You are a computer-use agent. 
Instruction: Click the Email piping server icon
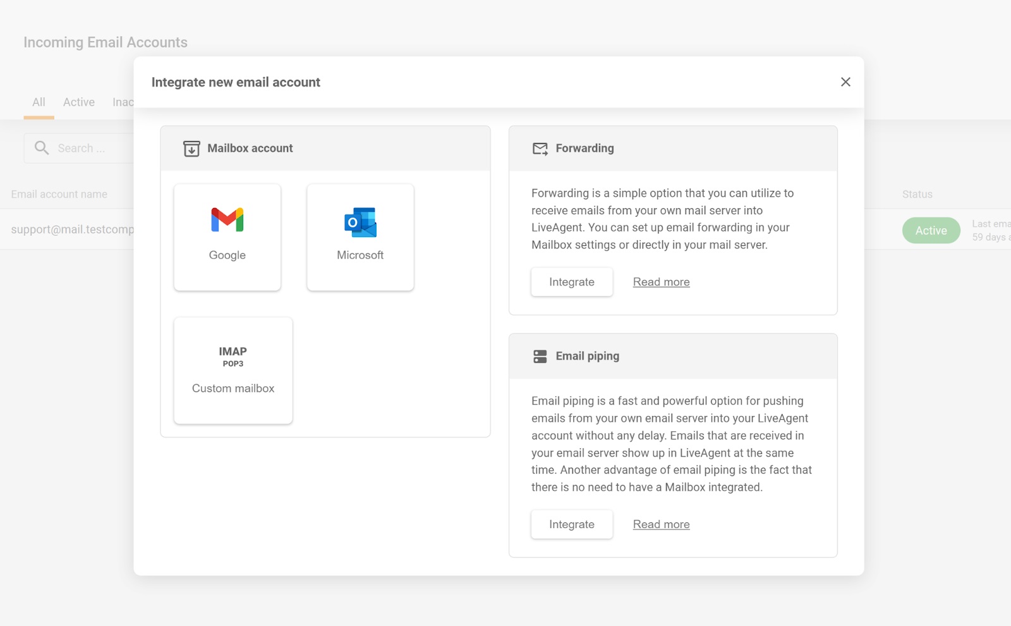coord(540,357)
